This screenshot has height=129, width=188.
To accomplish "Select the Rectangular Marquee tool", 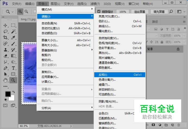I will [x=13, y=26].
